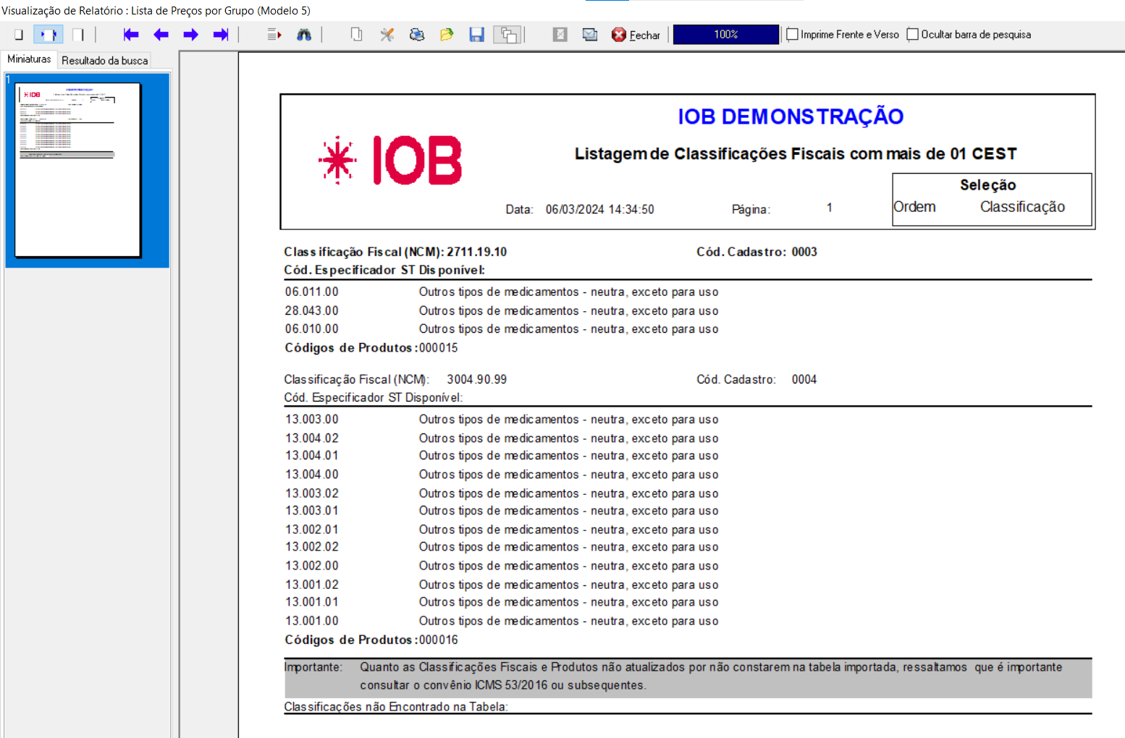Select the fit page width view button
The image size is (1125, 738).
coord(49,35)
